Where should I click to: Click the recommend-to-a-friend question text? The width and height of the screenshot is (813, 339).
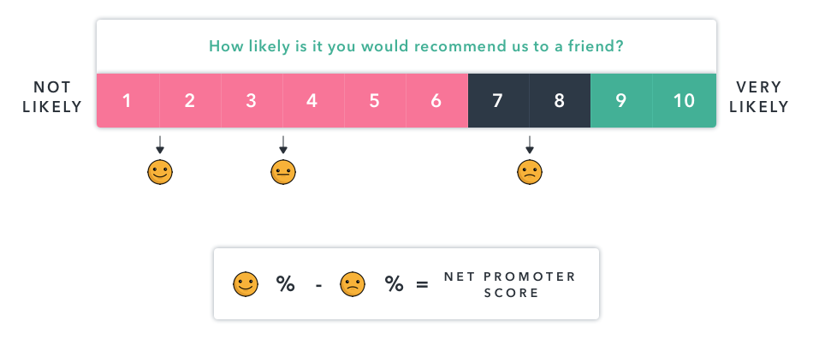[x=416, y=46]
